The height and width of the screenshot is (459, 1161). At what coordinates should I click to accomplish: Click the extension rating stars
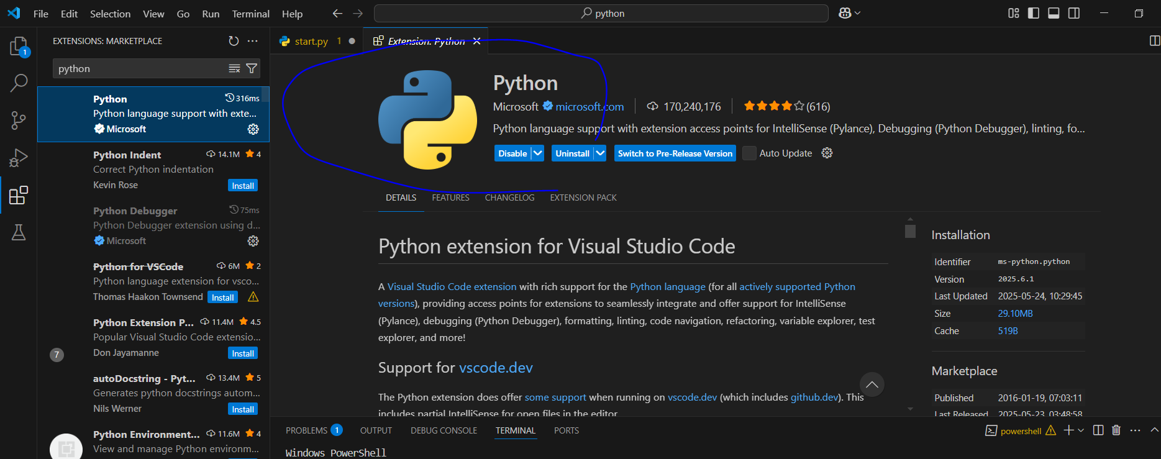point(774,106)
